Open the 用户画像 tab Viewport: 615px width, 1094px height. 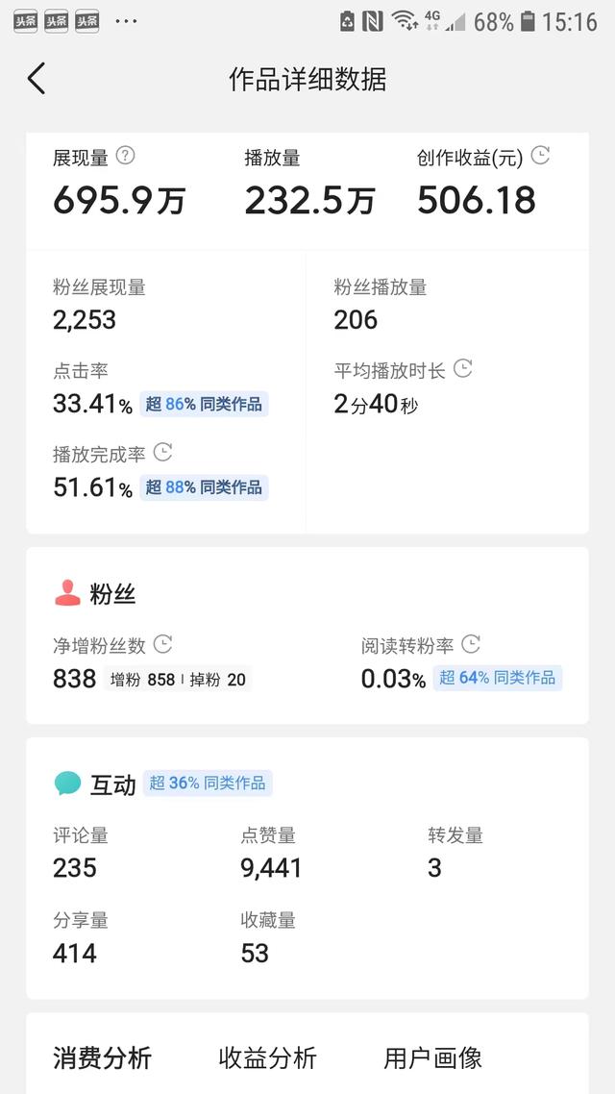432,1058
